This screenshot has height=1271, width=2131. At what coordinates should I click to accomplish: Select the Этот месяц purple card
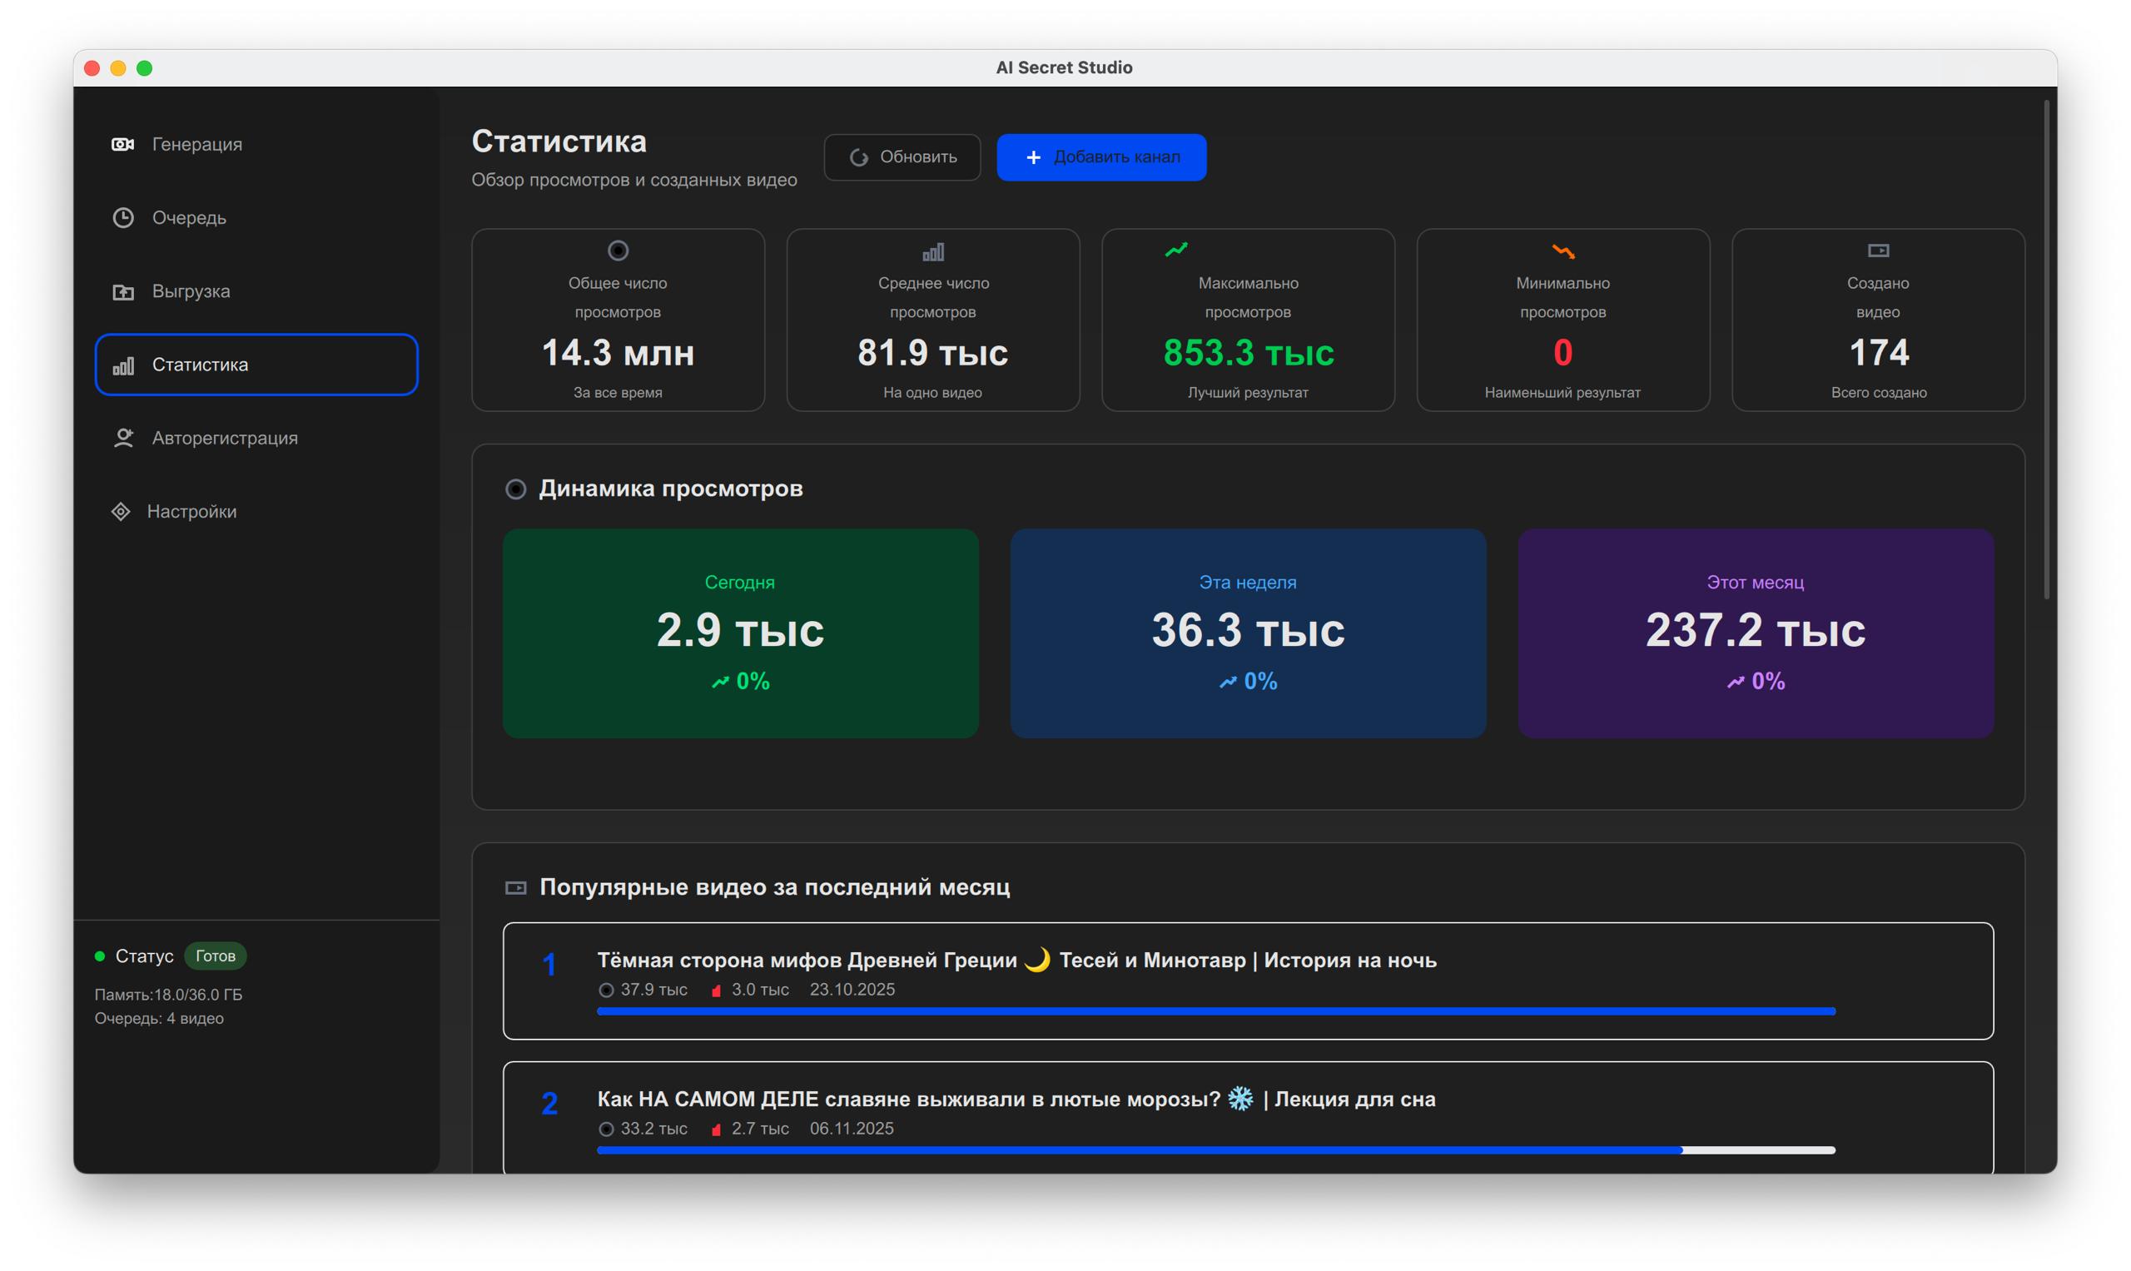(x=1755, y=633)
